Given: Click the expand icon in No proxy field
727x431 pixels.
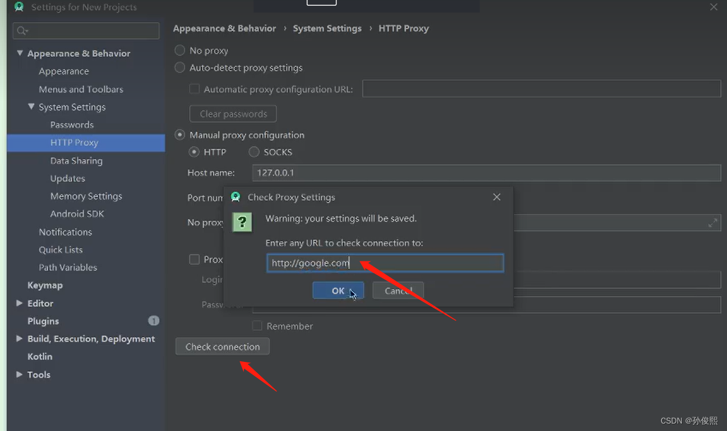Looking at the screenshot, I should pos(713,223).
